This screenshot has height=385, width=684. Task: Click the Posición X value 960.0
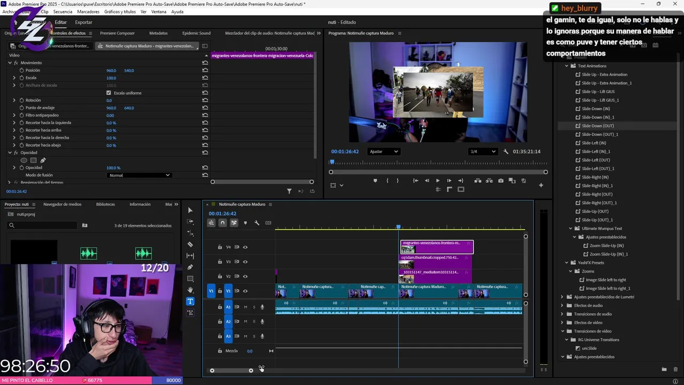[111, 71]
